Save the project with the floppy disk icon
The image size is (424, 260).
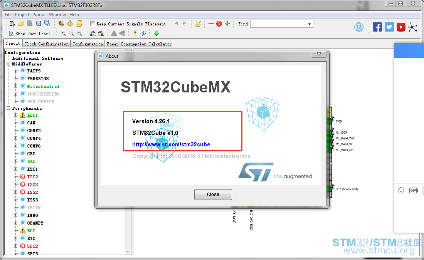tap(39, 24)
